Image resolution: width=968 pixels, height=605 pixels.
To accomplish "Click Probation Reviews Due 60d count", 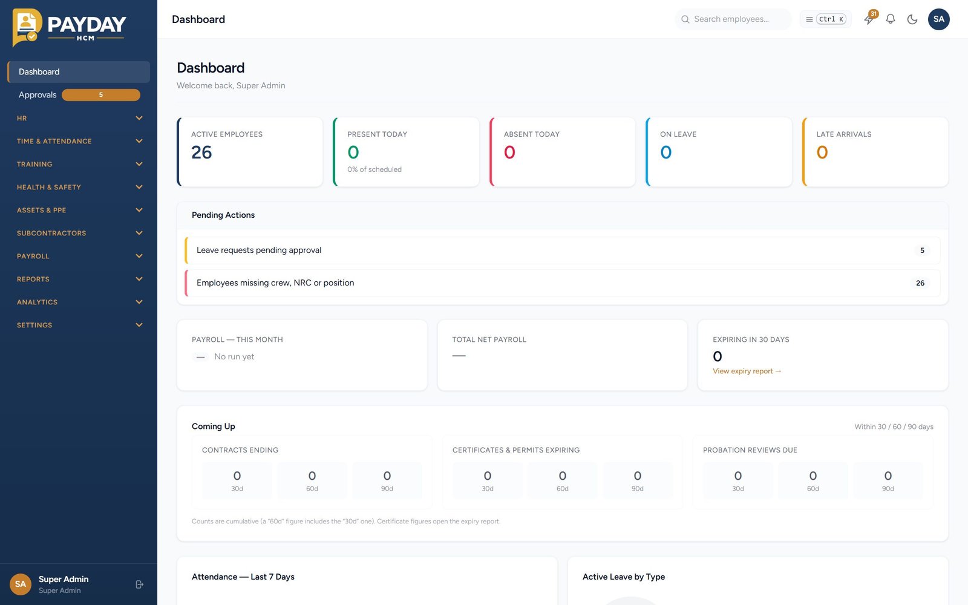I will coord(813,480).
